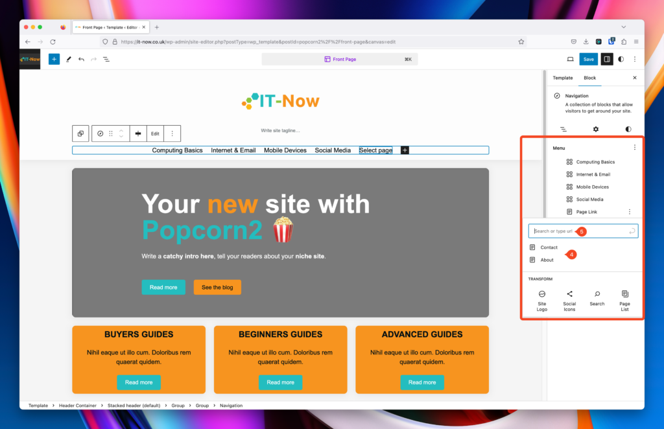Open the Front Page command palette
The height and width of the screenshot is (429, 664).
click(x=340, y=59)
